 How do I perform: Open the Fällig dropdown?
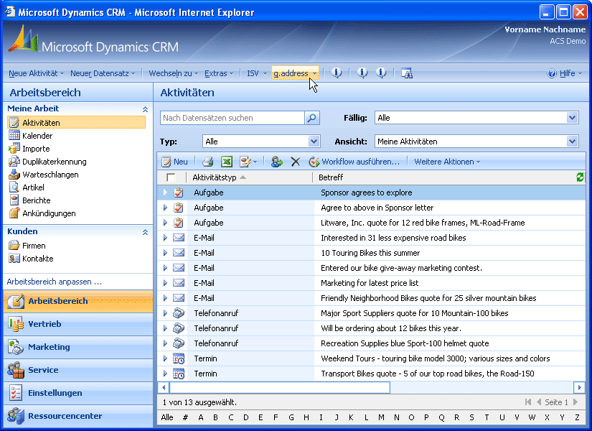coord(573,118)
